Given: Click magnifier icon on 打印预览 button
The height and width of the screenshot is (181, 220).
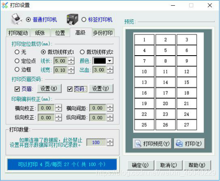Looking at the screenshot, I should (x=138, y=143).
